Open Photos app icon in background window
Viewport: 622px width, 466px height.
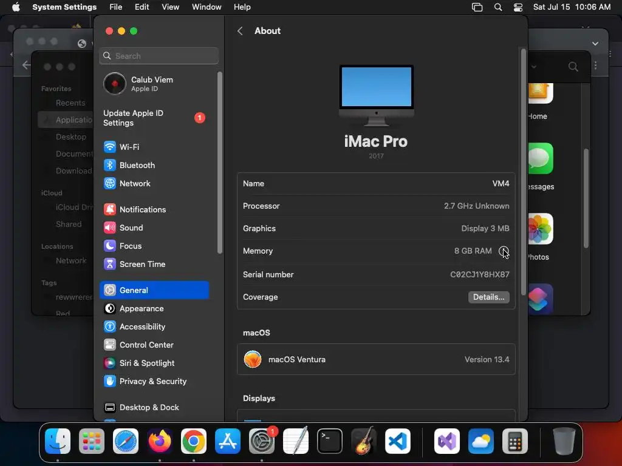point(540,229)
